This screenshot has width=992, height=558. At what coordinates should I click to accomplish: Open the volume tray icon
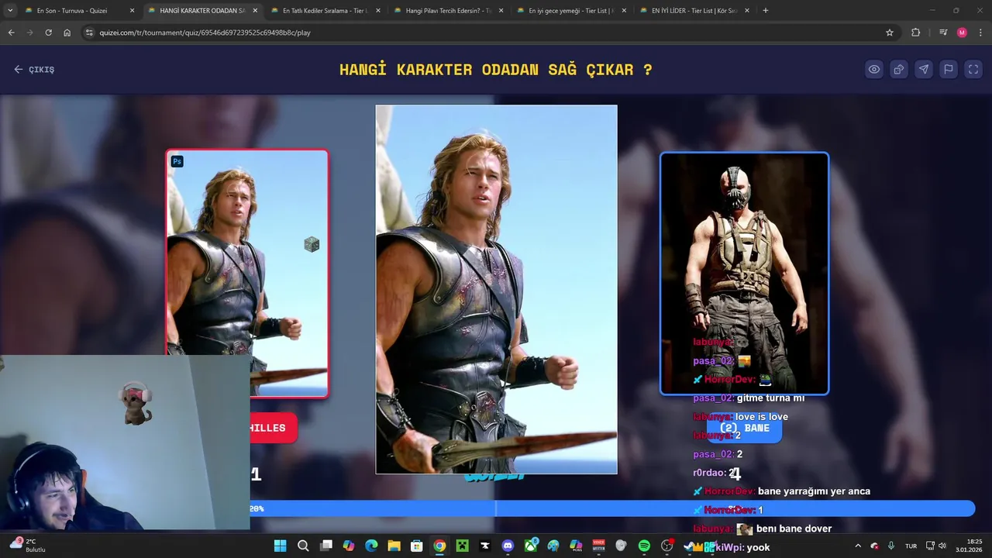[942, 546]
